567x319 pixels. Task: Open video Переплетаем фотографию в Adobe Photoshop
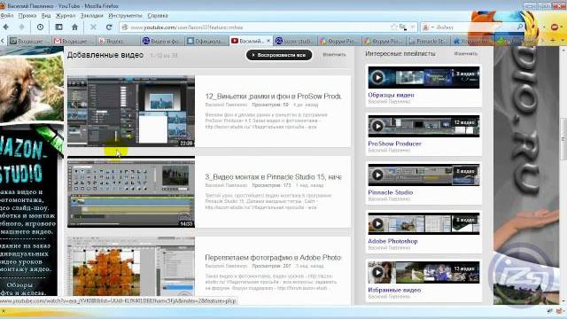click(x=273, y=258)
